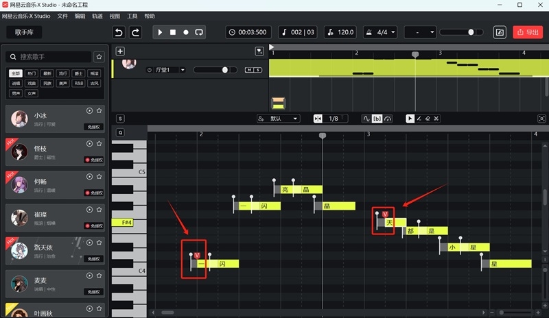The width and height of the screenshot is (549, 318).
Task: Start recording with the record button
Action: [x=186, y=32]
